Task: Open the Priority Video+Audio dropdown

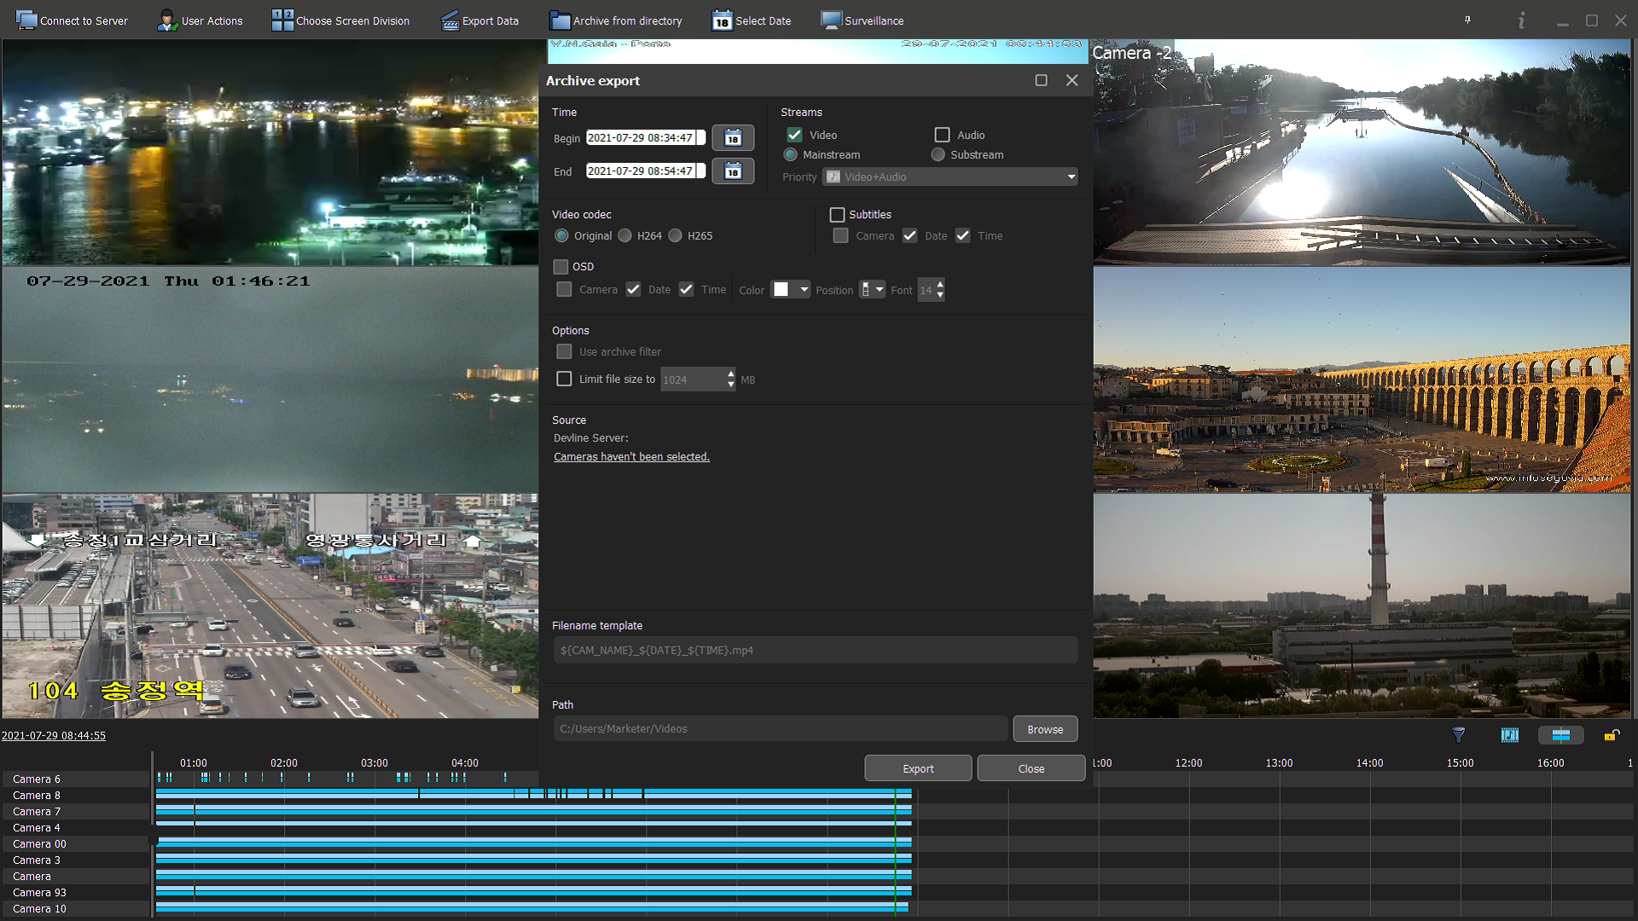Action: click(x=950, y=177)
